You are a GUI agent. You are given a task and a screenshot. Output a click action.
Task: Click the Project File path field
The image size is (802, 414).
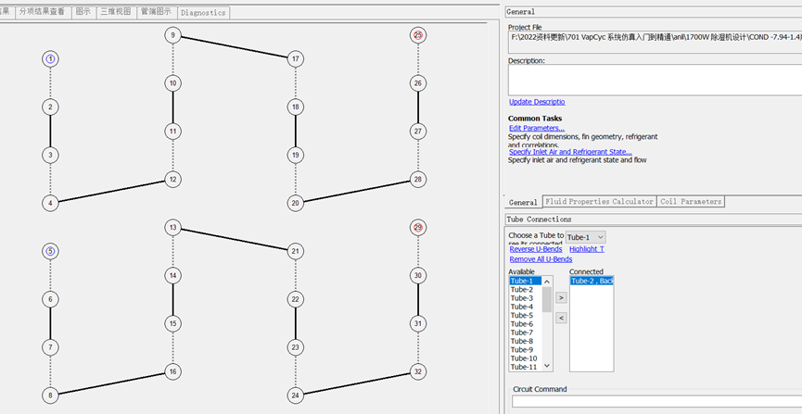click(655, 43)
